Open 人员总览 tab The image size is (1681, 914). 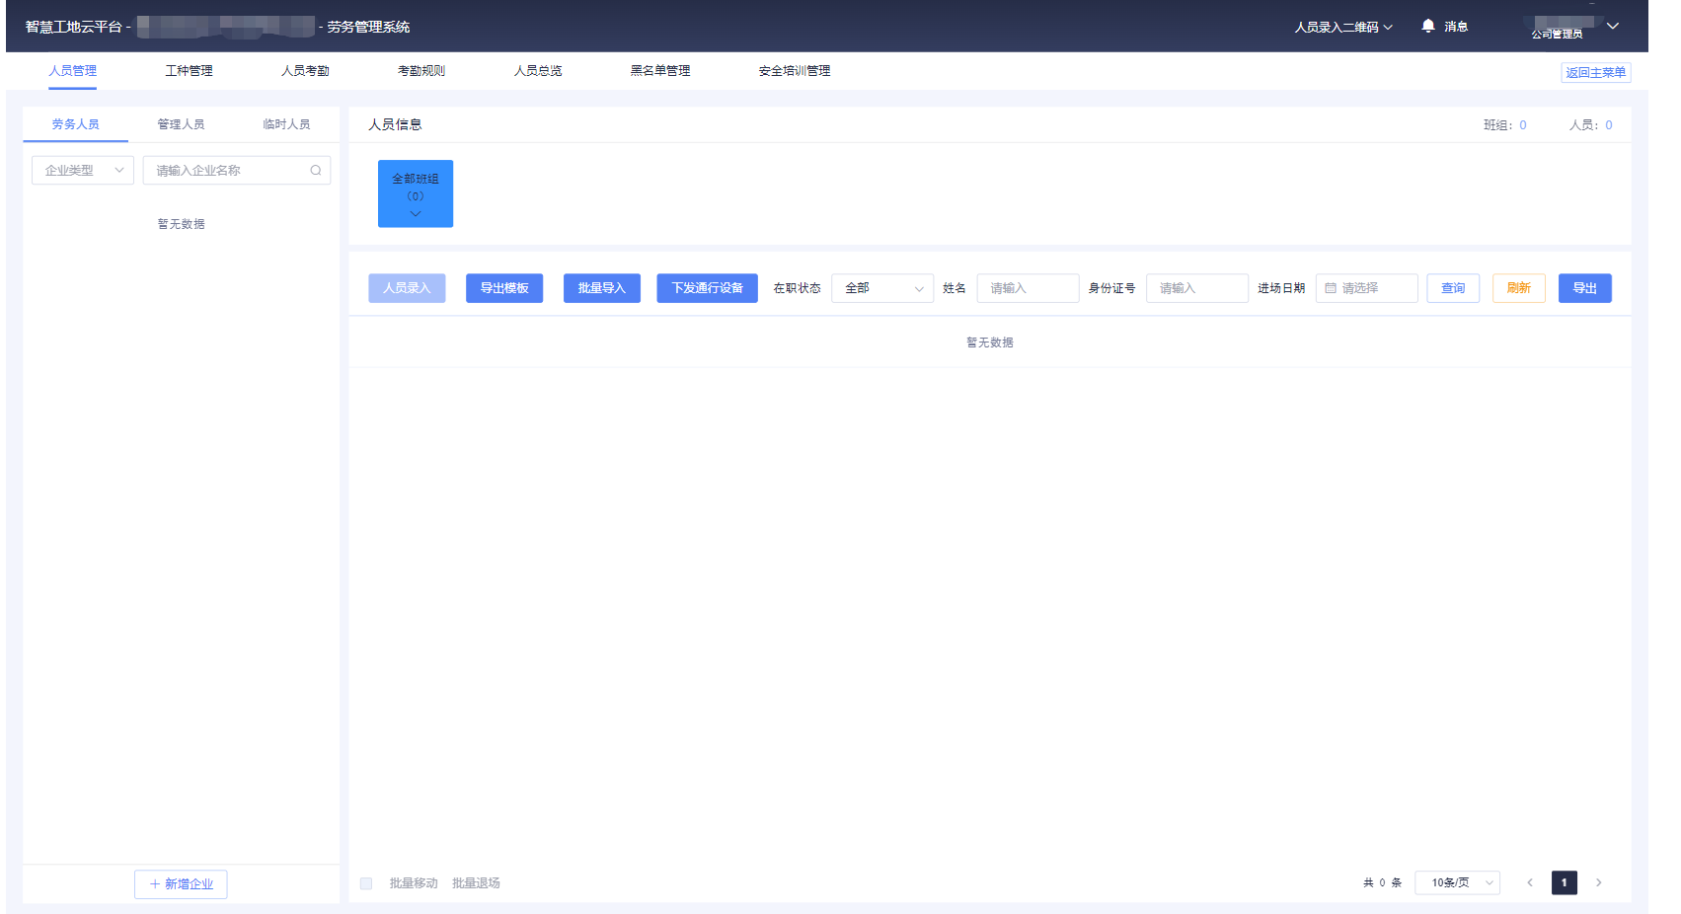(538, 71)
